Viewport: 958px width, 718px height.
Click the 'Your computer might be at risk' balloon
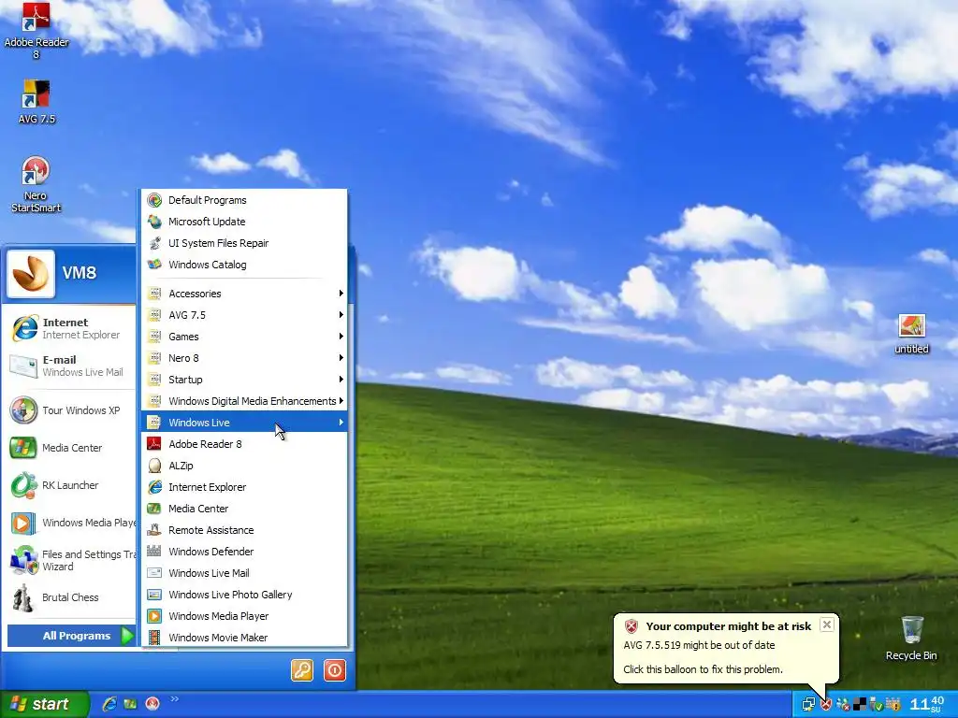click(x=726, y=649)
